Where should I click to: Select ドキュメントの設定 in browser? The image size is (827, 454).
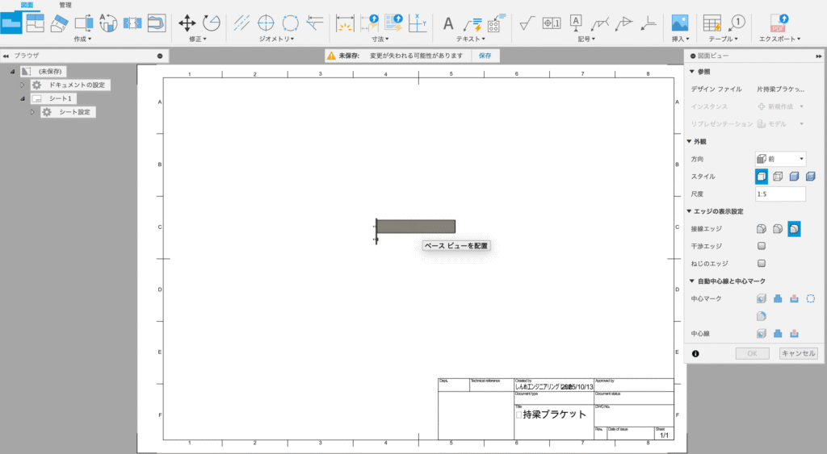coord(71,85)
